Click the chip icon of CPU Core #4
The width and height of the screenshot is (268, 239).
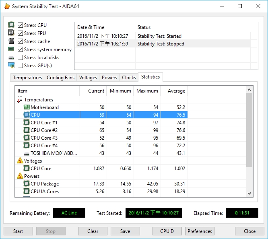pyautogui.click(x=27, y=145)
